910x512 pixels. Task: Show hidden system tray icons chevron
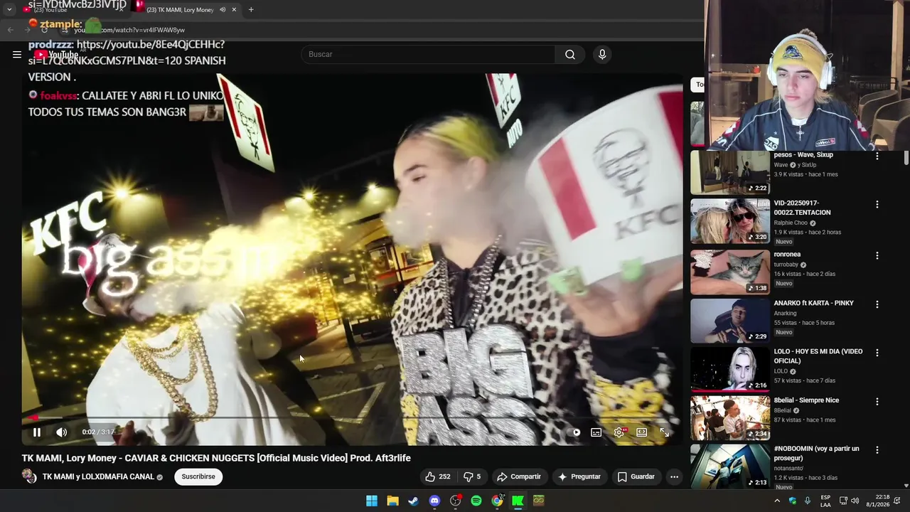point(777,501)
